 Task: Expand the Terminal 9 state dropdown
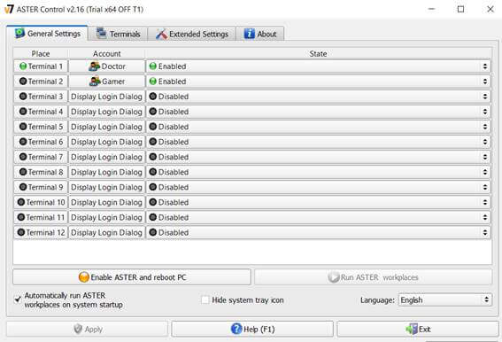point(318,187)
